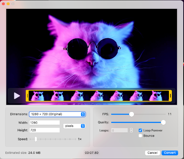This screenshot has width=184, height=159.
Task: Minimize the window with yellow button
Action: (8, 4)
